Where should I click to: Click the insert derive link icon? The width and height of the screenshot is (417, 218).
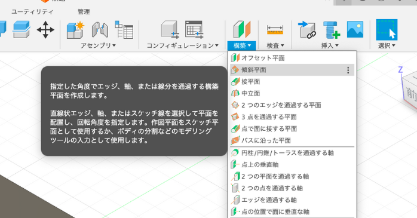(307, 30)
